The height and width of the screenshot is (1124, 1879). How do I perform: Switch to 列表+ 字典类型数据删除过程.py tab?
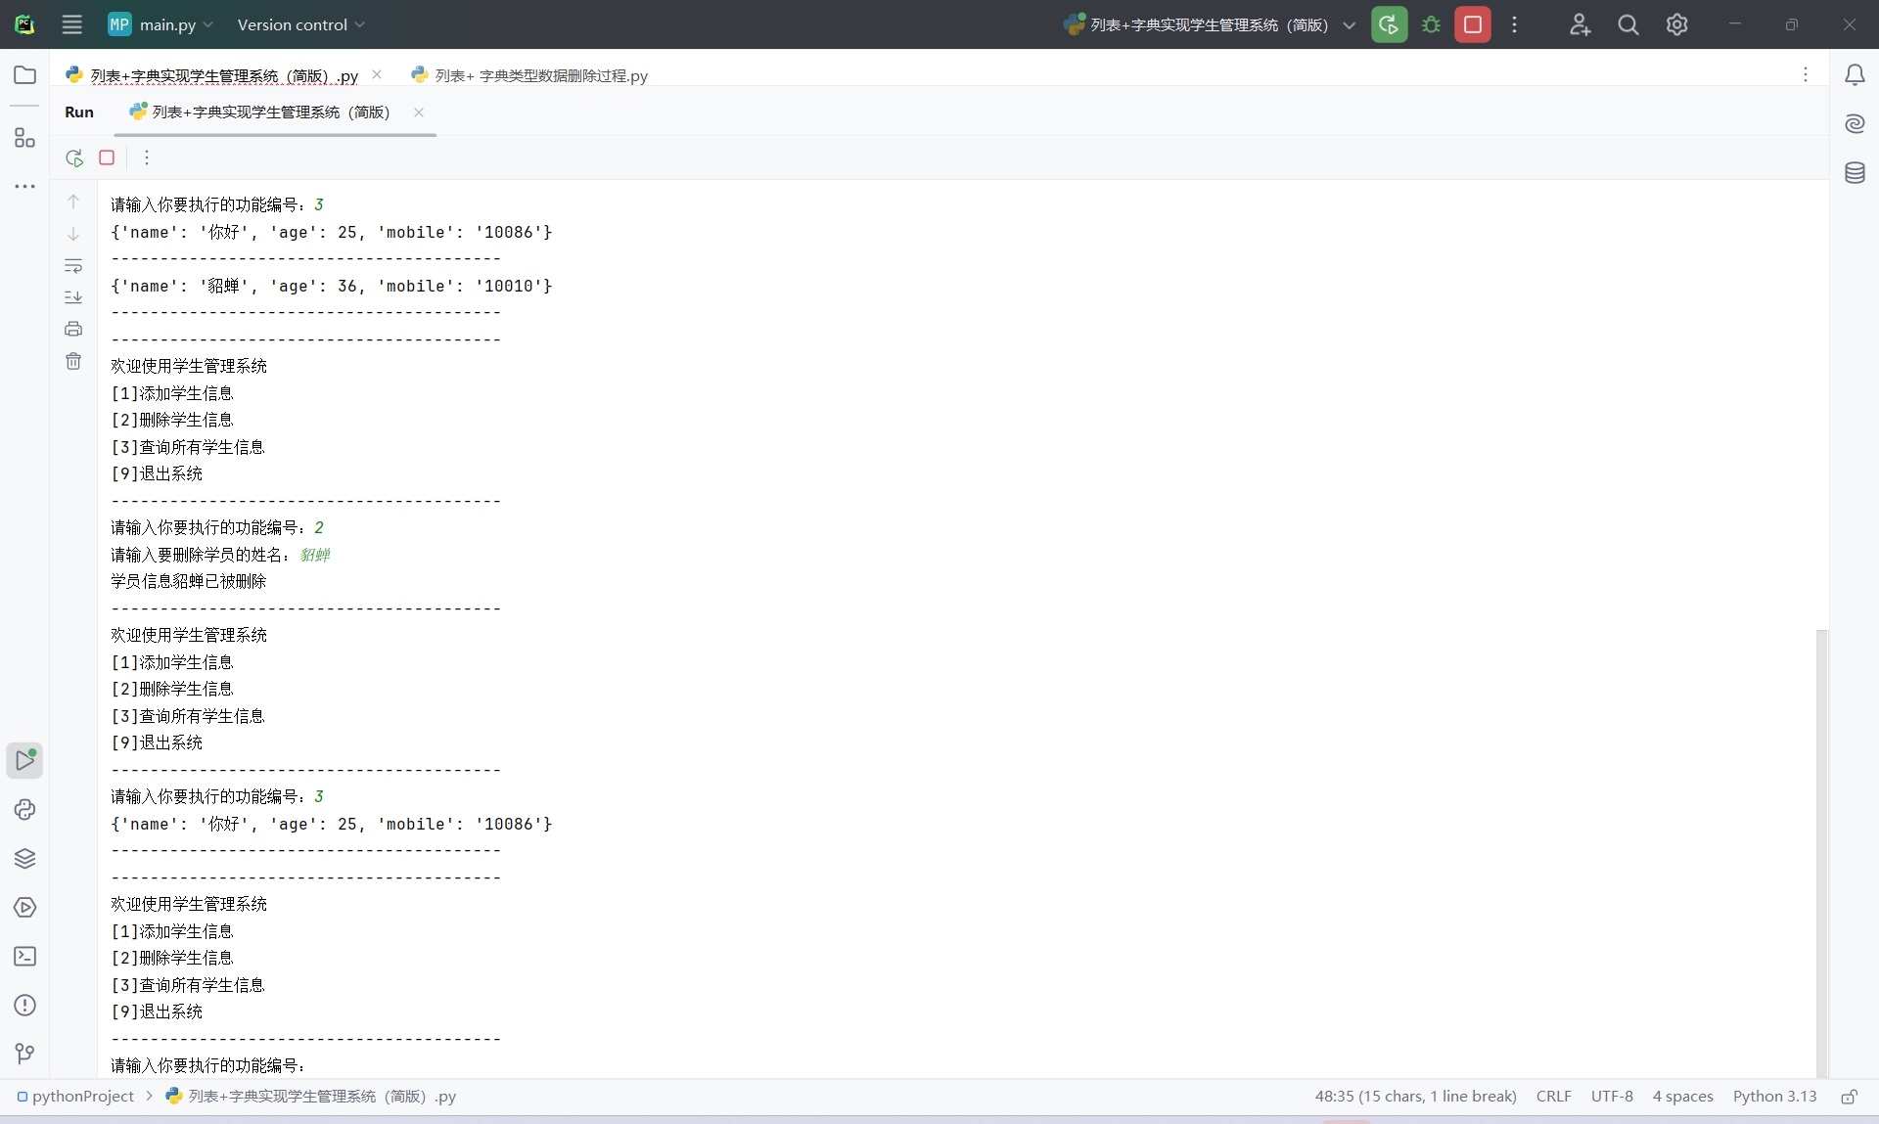coord(540,75)
